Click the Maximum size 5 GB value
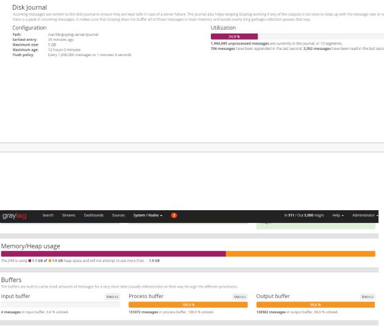 click(52, 45)
